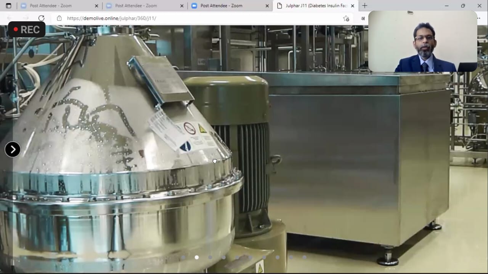Switch to the first Post Attendee - Zoom tab
This screenshot has width=488, height=274.
pyautogui.click(x=51, y=6)
